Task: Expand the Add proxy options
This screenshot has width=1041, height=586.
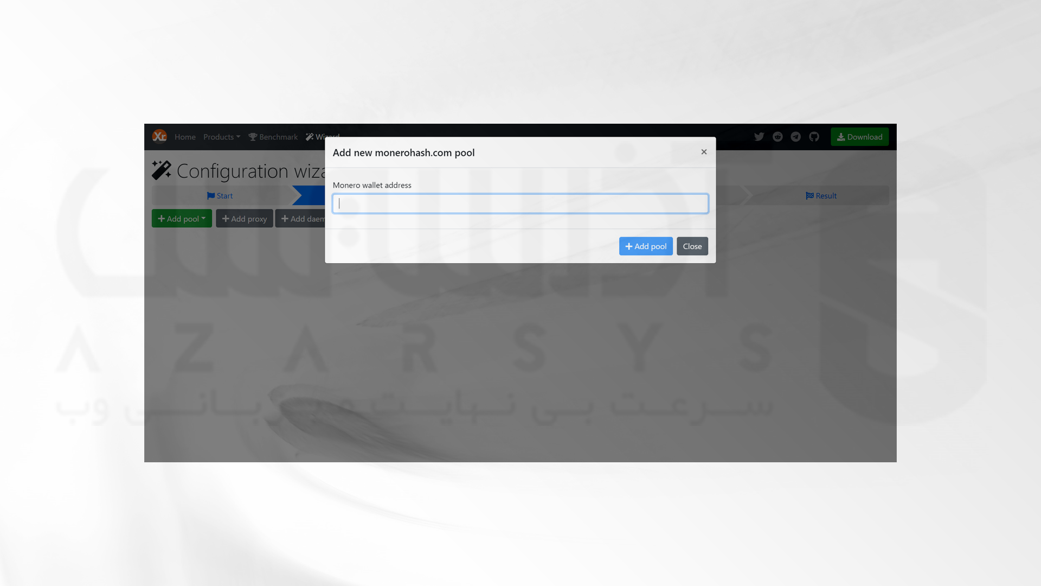Action: click(245, 218)
